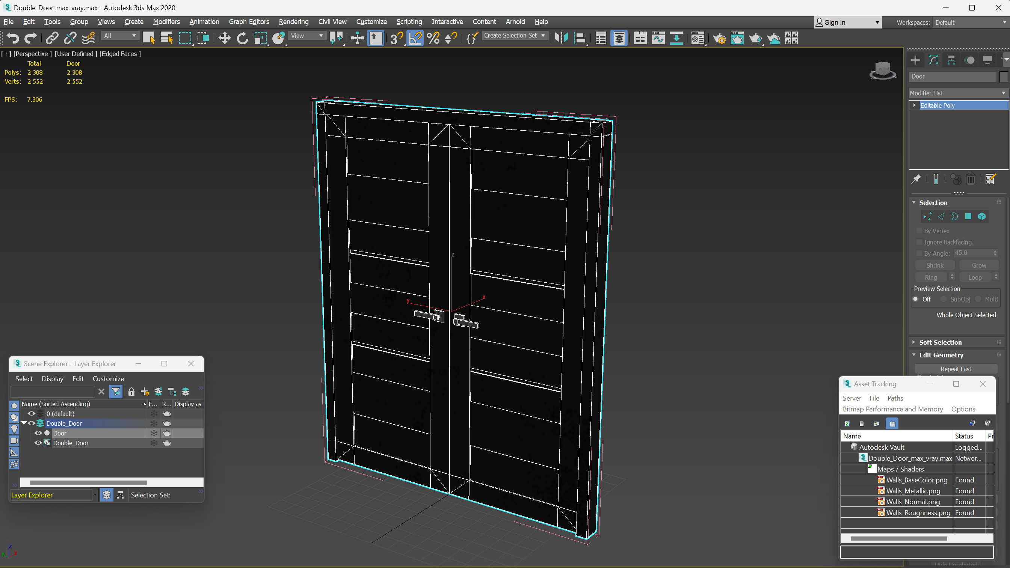Toggle visibility eye of Double_Door object row
Screen dimensions: 1010x568
point(38,443)
